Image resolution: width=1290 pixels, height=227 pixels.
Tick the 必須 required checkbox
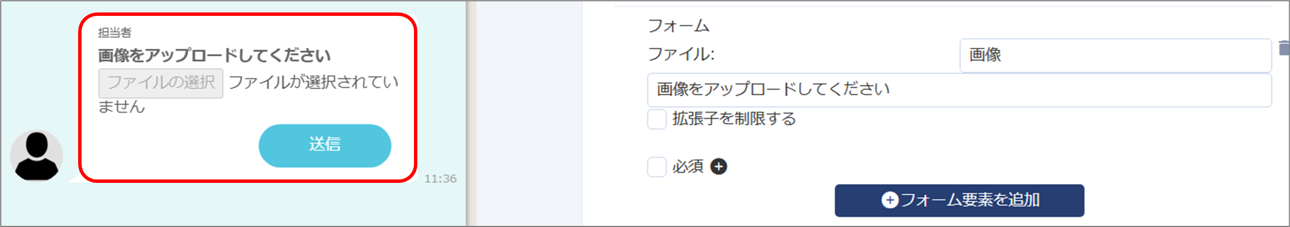click(x=656, y=167)
